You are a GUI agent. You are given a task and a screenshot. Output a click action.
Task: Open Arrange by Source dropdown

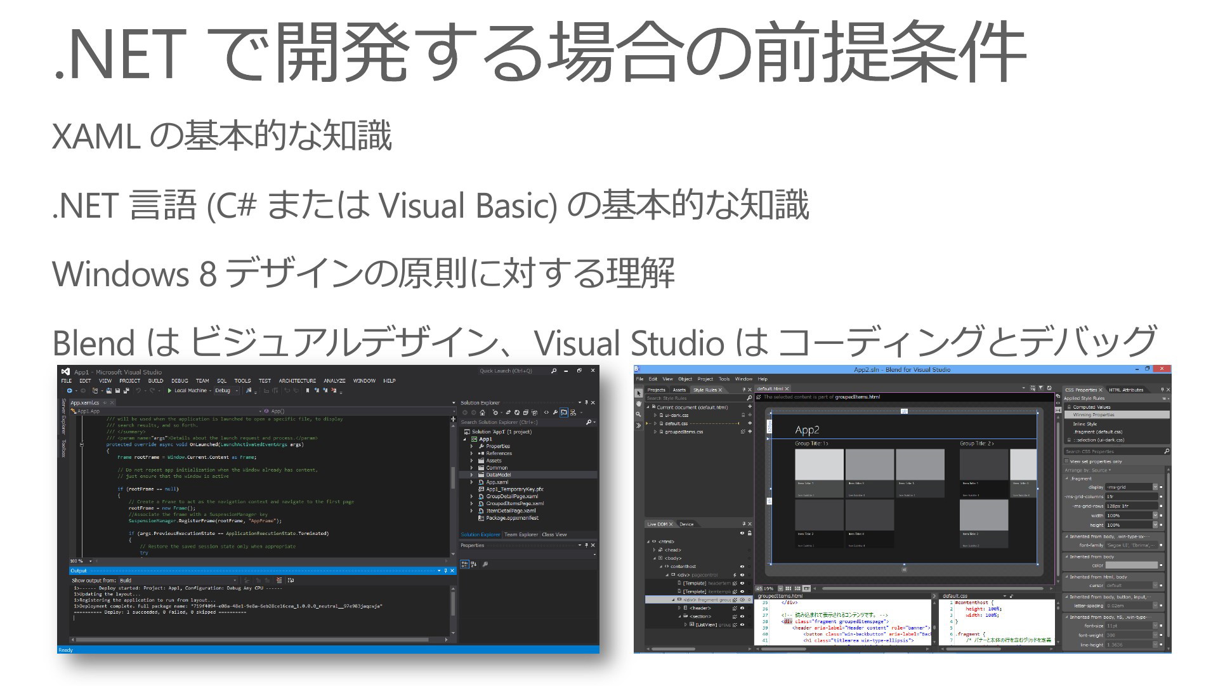pos(1088,470)
